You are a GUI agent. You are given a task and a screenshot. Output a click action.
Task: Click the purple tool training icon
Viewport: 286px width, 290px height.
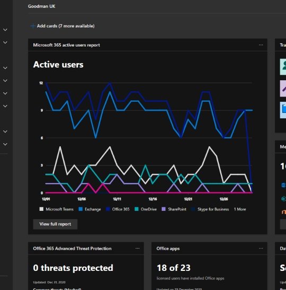[x=283, y=89]
